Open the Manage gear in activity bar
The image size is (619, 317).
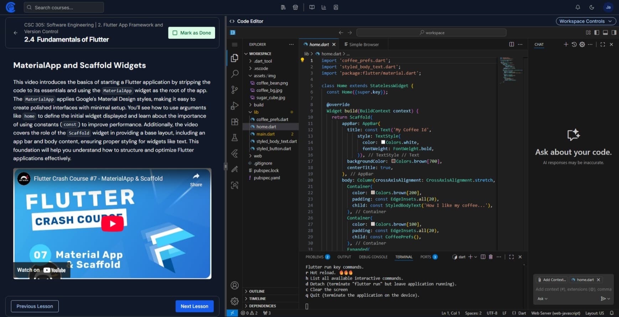tap(234, 301)
